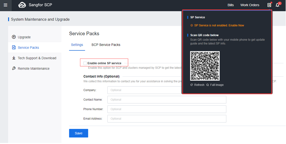Click the Email Address field label
This screenshot has height=144, width=286.
93,119
